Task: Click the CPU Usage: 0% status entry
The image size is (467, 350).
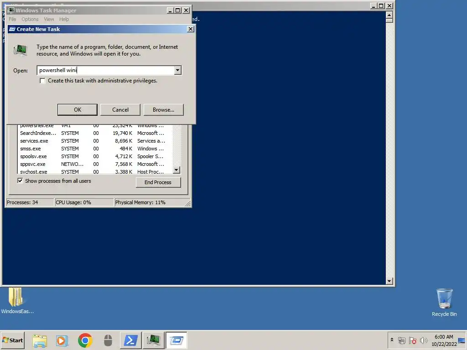Action: tap(84, 202)
